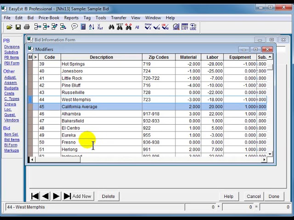Screen dimensions: 294x220
Task: Open the View menu
Action: pyautogui.click(x=136, y=18)
